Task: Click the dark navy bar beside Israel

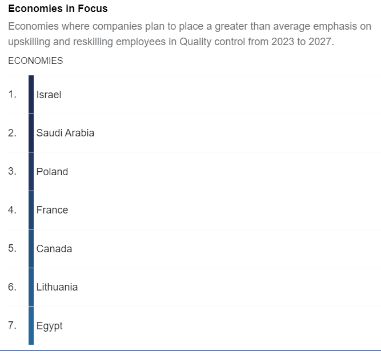Action: point(31,95)
